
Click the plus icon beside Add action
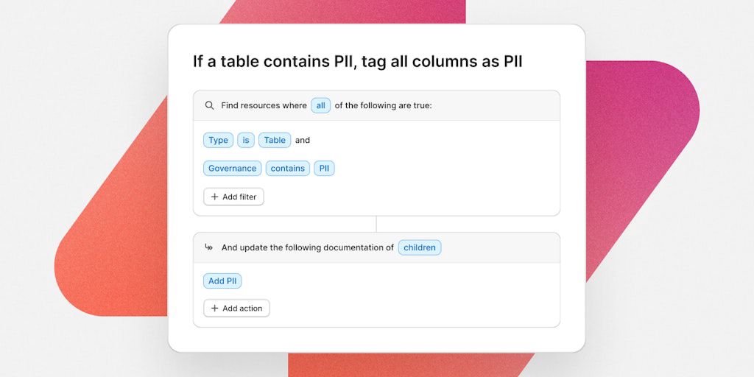214,309
